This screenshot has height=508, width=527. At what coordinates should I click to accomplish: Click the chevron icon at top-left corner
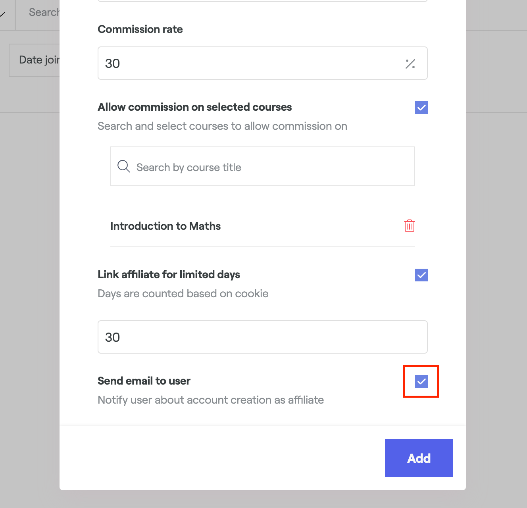coord(3,14)
